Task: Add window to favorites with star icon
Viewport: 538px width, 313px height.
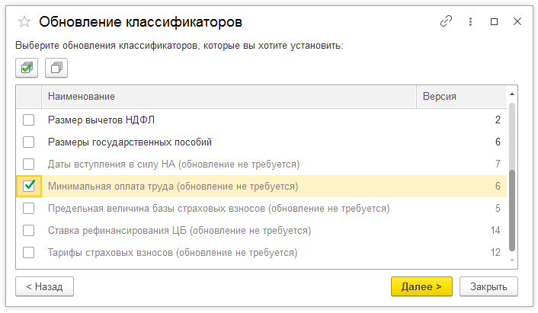Action: click(24, 22)
